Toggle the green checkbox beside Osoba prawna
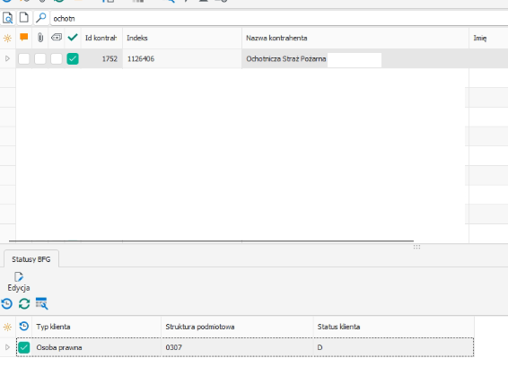The image size is (508, 367). (x=24, y=347)
